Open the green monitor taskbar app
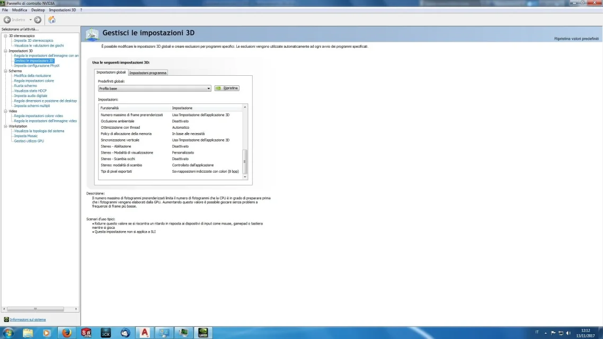Screen dimensions: 603x339 click(184, 333)
